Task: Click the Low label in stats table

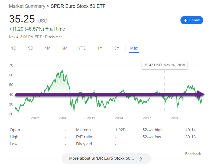Action: [x=14, y=144]
